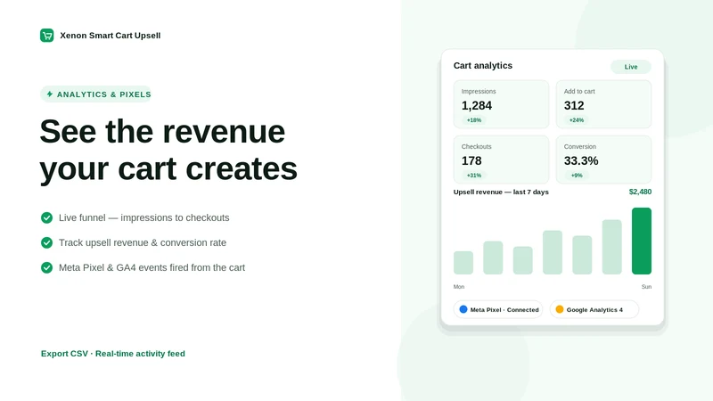Click the 'Live' status pill
The width and height of the screenshot is (713, 401).
[x=631, y=67]
